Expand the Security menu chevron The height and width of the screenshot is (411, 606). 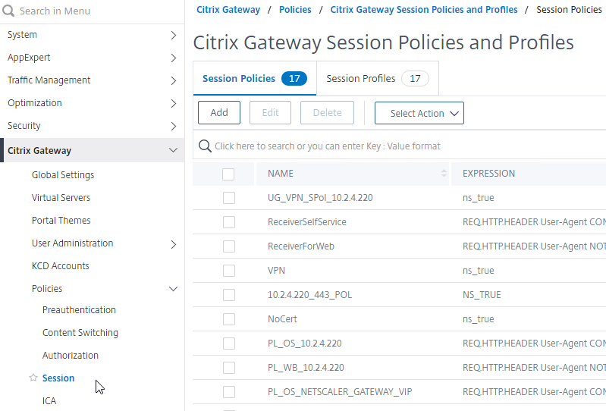tap(174, 127)
